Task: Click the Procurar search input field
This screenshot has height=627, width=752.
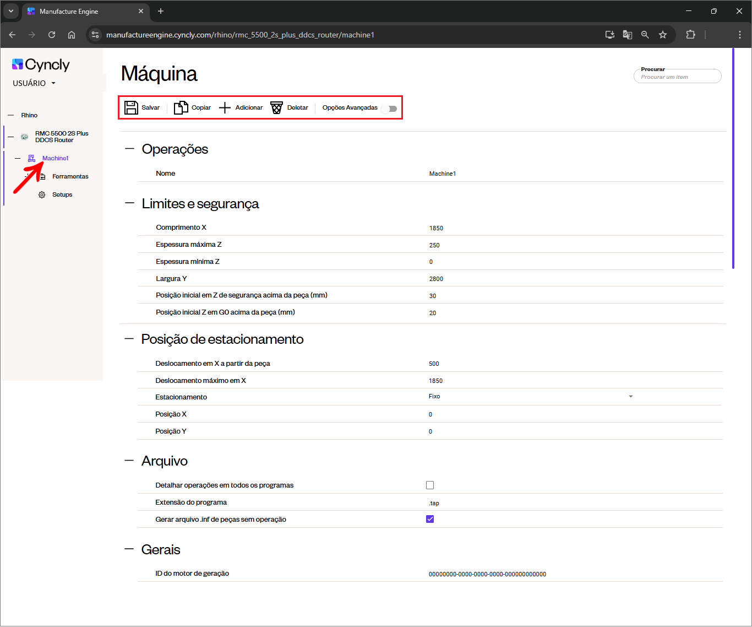Action: coord(677,77)
